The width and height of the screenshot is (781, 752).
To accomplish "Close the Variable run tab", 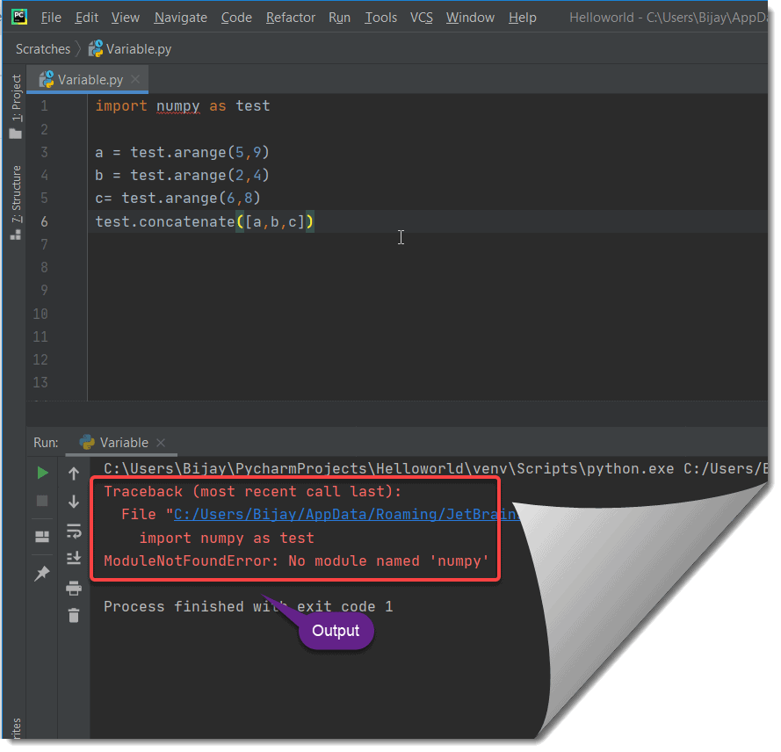I will pyautogui.click(x=161, y=442).
